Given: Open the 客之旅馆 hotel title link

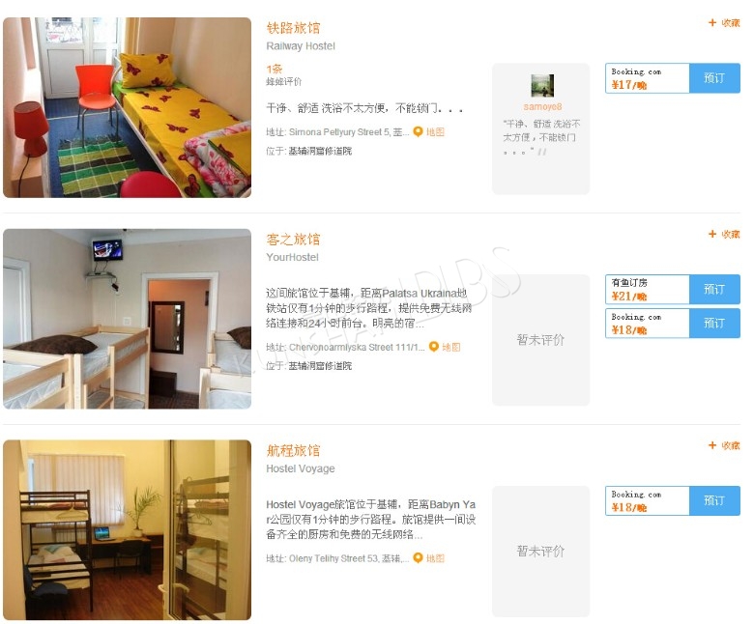Looking at the screenshot, I should point(293,240).
